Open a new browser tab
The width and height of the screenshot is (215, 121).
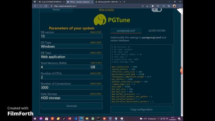tap(124, 2)
